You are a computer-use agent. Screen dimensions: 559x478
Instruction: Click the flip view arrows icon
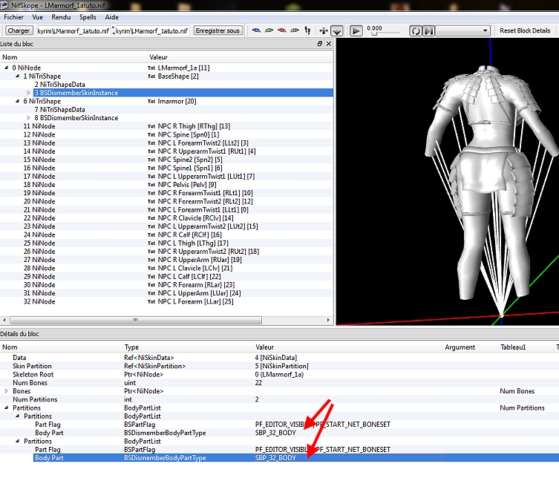coord(324,30)
